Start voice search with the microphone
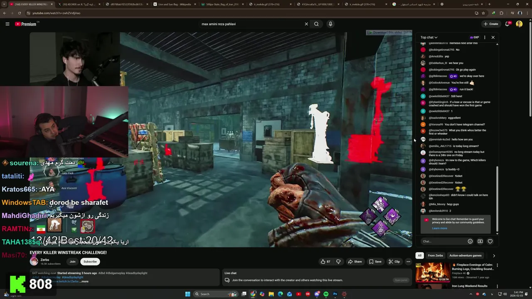The image size is (532, 299). [330, 24]
